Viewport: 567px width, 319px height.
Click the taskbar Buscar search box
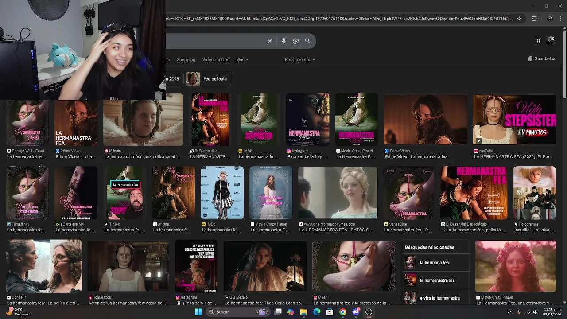pyautogui.click(x=238, y=312)
